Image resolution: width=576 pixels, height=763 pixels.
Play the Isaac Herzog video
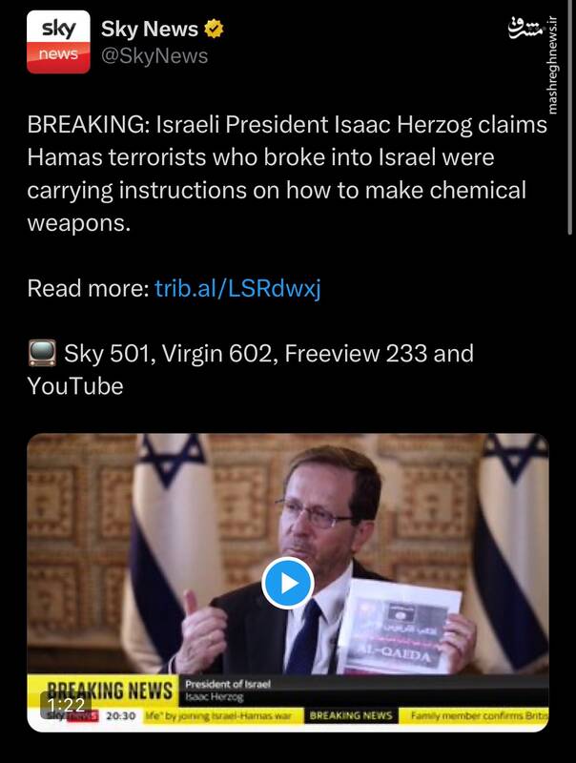point(287,583)
